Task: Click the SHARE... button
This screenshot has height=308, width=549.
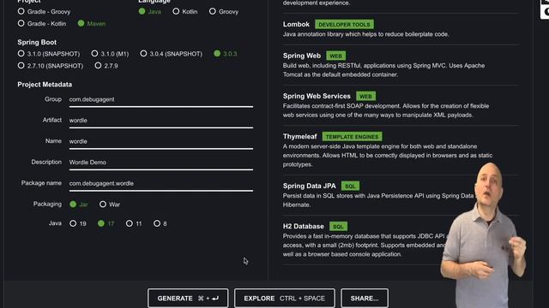Action: click(x=365, y=299)
